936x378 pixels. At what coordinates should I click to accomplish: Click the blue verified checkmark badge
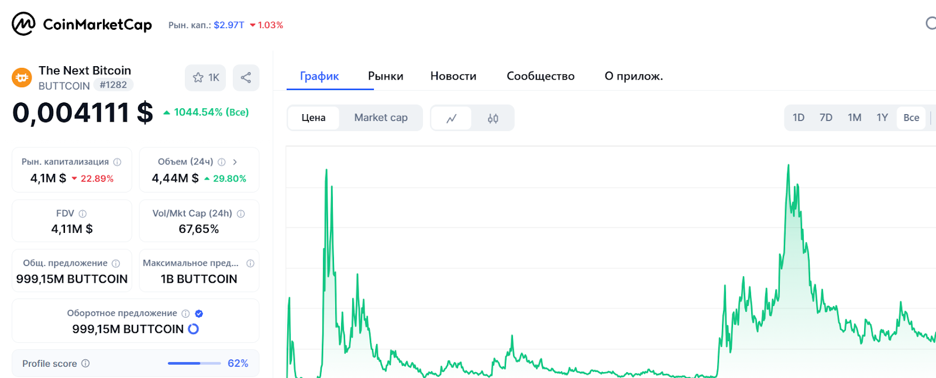click(x=199, y=314)
